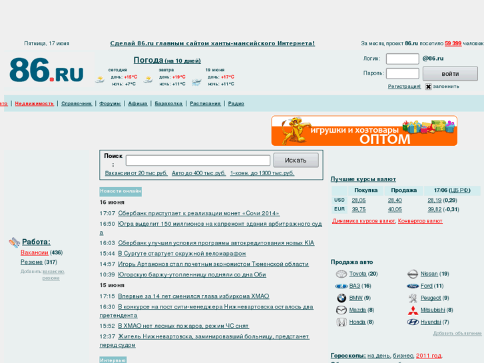
Task: Click the ВАЗ brand logo
Action: [x=342, y=286]
